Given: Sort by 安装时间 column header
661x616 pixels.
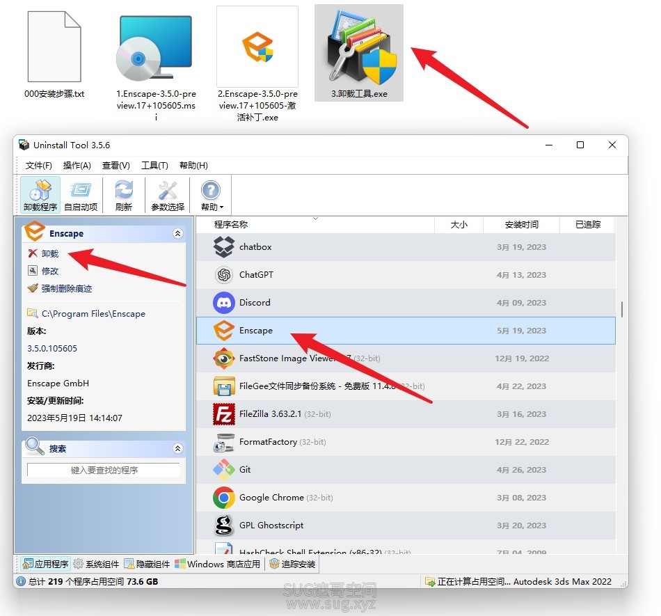Looking at the screenshot, I should coord(521,224).
